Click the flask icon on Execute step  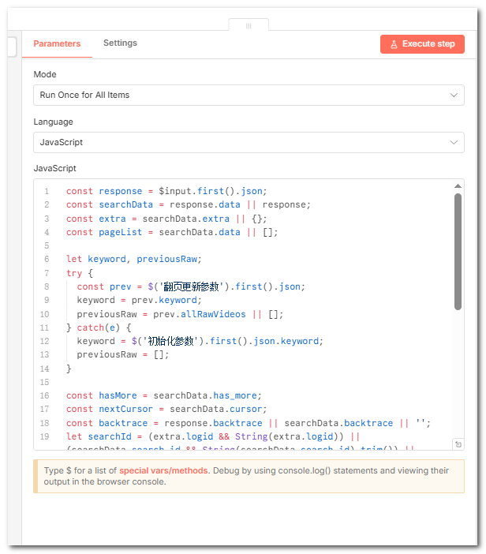coord(394,44)
